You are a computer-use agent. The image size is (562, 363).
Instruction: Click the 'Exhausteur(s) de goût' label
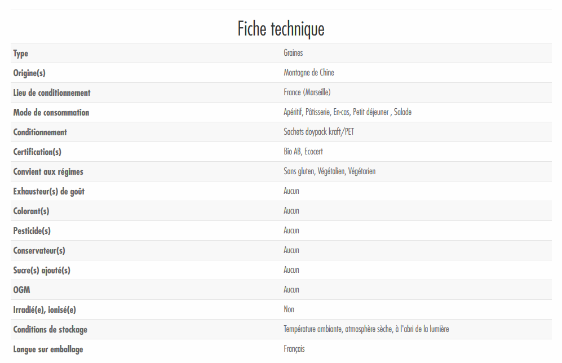[49, 192]
